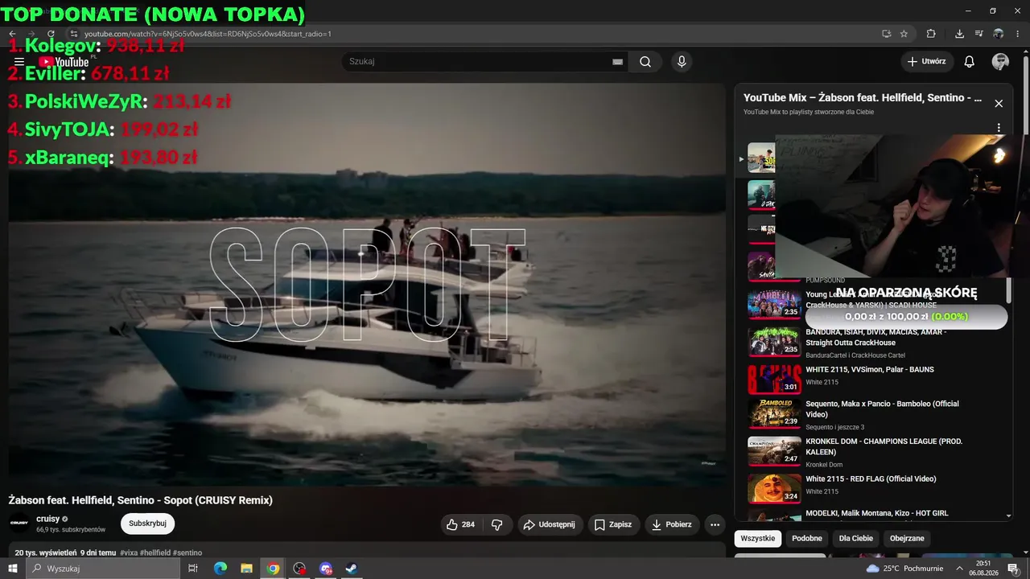The height and width of the screenshot is (579, 1030).
Task: Click the MODELKI HOT GIRL playlist title
Action: (x=876, y=513)
